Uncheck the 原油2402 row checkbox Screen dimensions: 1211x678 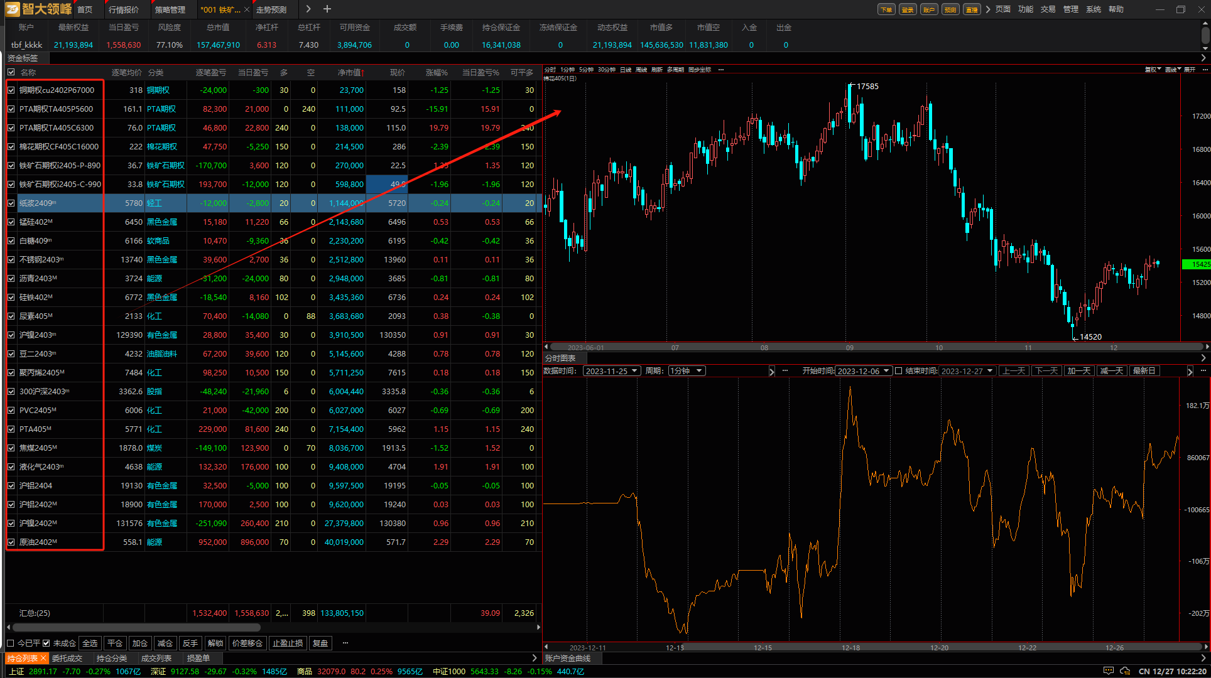11,542
